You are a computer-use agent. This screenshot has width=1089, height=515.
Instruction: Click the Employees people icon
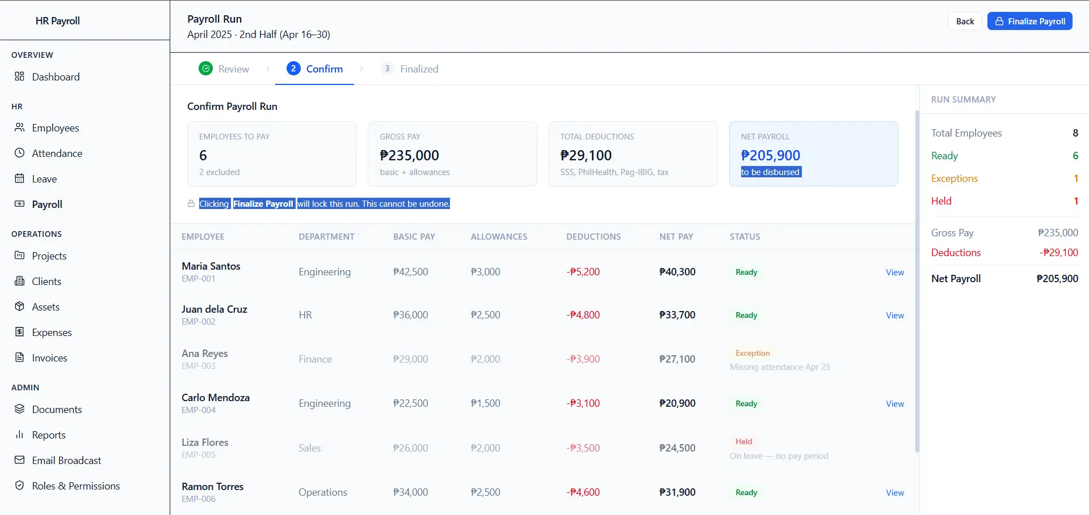coord(19,127)
